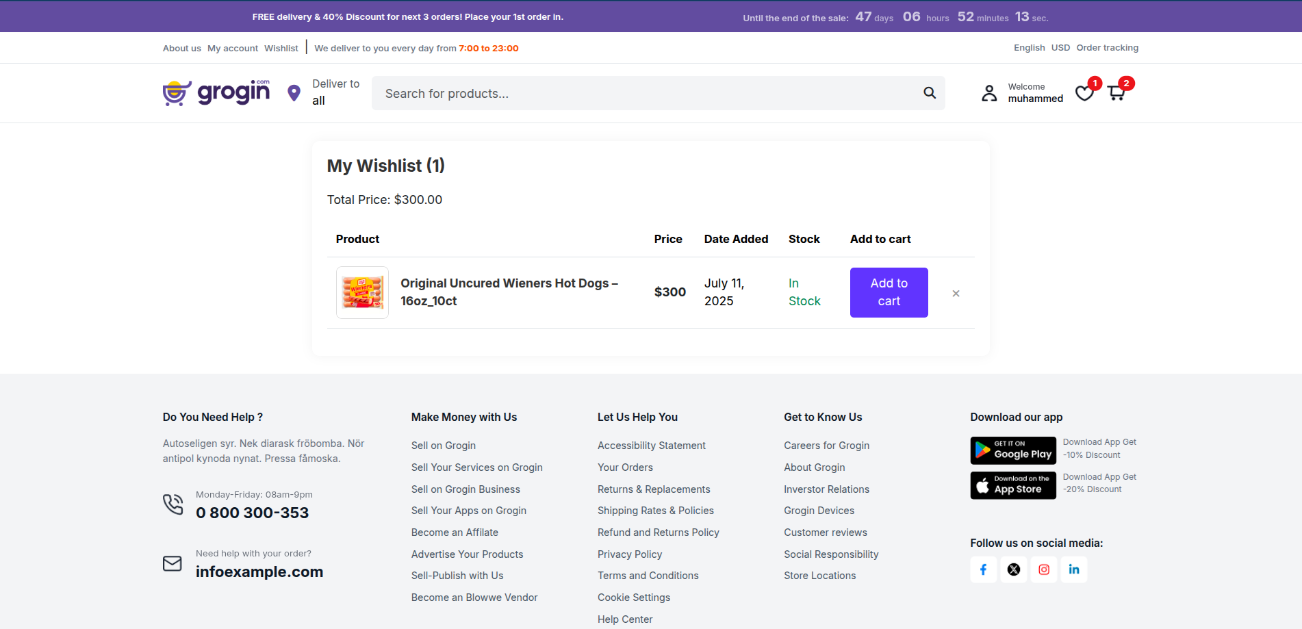
Task: Click the delivery location pin icon
Action: [294, 93]
